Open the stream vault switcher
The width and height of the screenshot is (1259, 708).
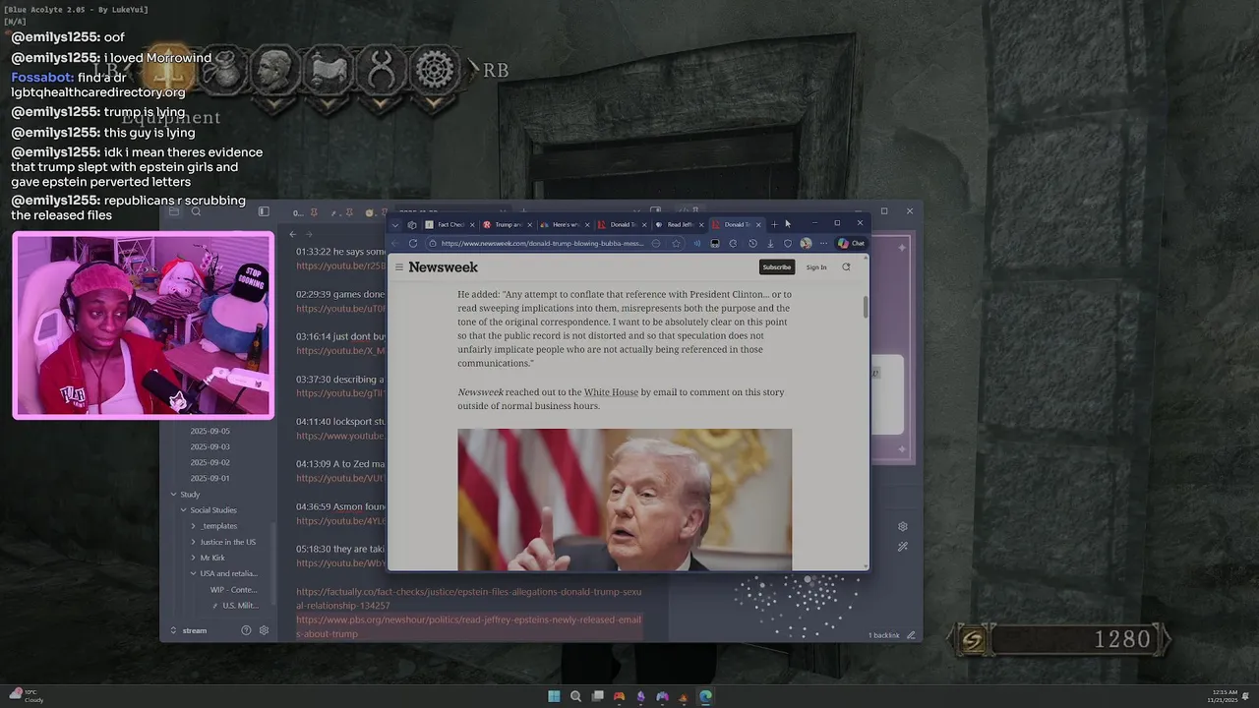[x=189, y=630]
